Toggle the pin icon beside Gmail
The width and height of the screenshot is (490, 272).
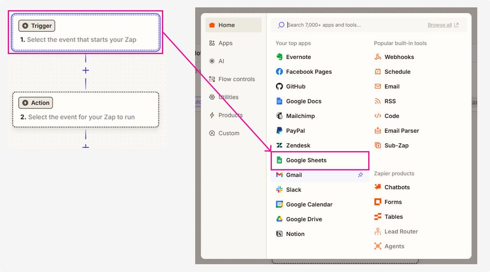(360, 175)
